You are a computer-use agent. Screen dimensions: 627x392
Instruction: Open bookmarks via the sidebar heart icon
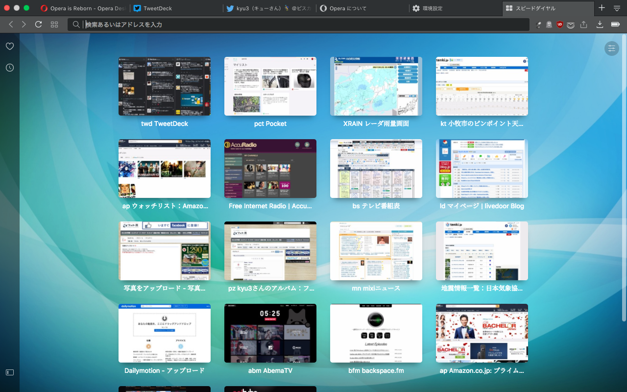[x=10, y=46]
